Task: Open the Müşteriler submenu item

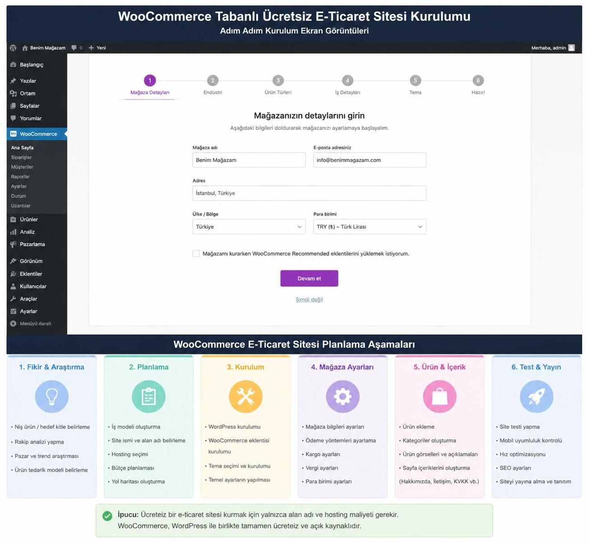Action: pyautogui.click(x=22, y=167)
